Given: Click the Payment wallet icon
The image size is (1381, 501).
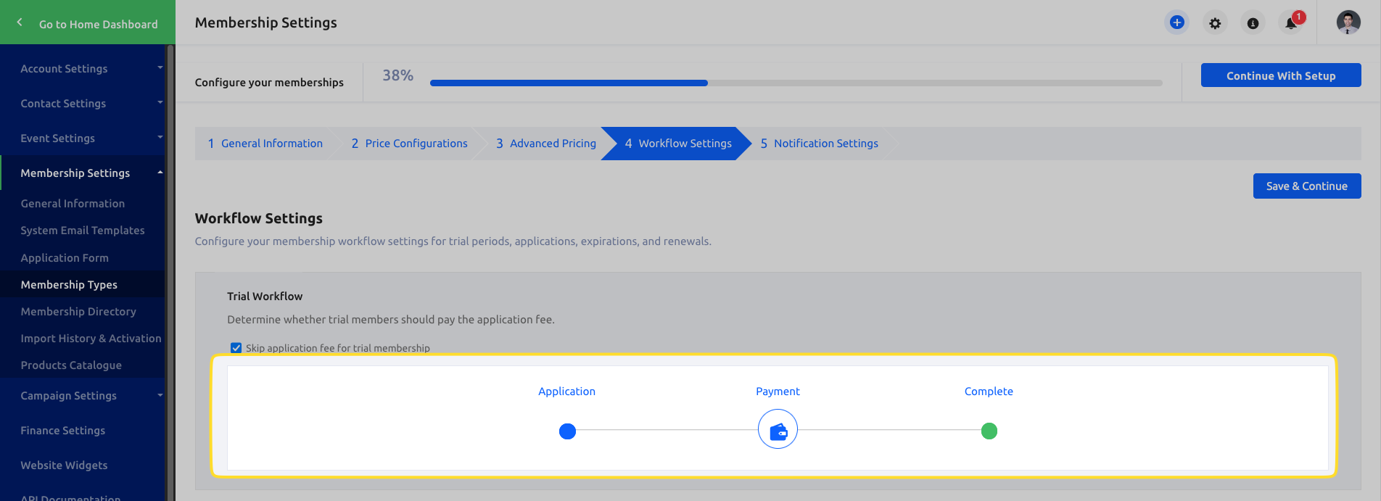Looking at the screenshot, I should tap(778, 429).
